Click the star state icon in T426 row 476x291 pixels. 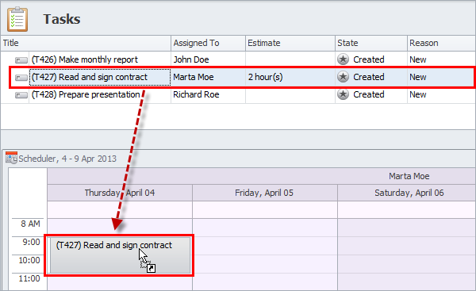point(343,59)
